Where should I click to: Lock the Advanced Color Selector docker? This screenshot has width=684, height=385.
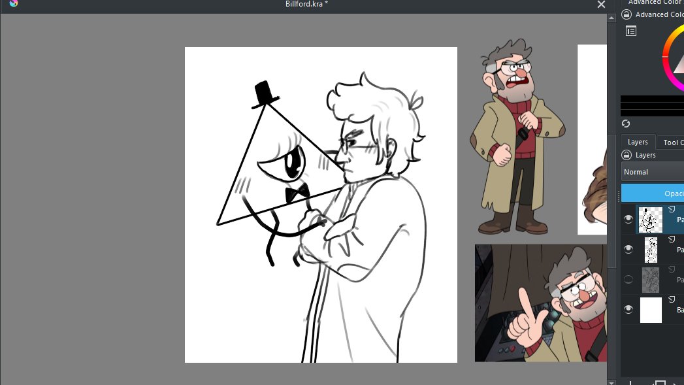(x=627, y=14)
